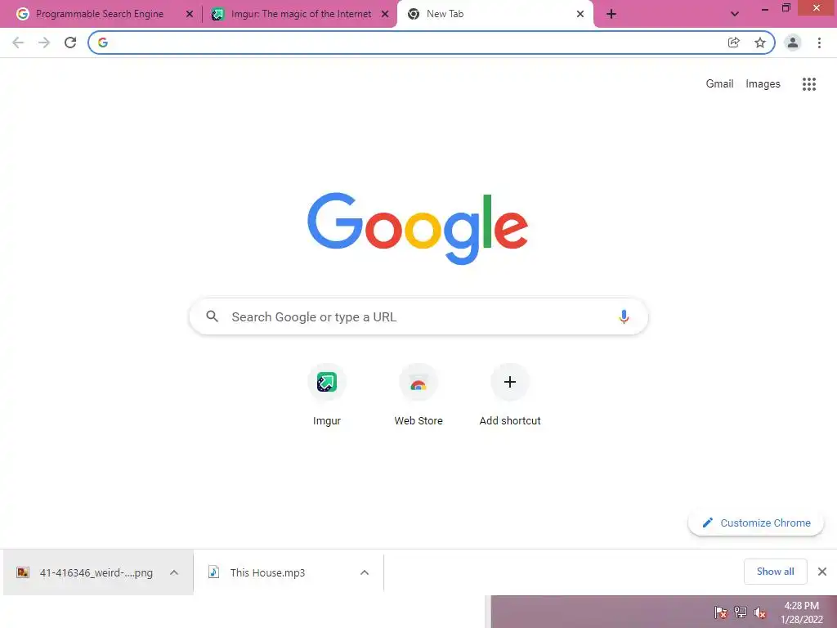Click the share page icon in address bar
The width and height of the screenshot is (837, 628).
coord(734,43)
